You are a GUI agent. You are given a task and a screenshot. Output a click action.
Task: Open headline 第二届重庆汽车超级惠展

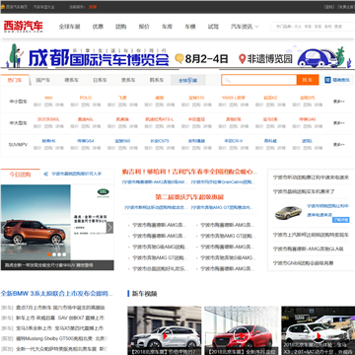[189, 197]
